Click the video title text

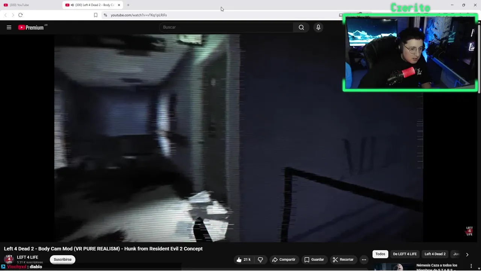click(x=103, y=249)
